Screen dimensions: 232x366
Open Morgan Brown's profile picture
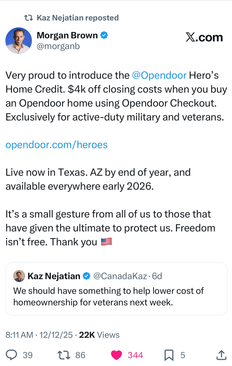(19, 41)
